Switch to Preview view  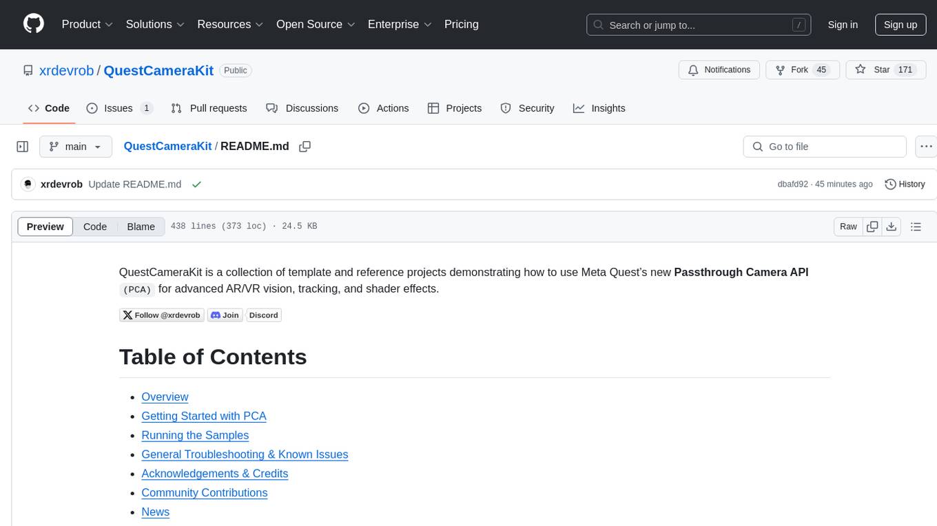[45, 227]
